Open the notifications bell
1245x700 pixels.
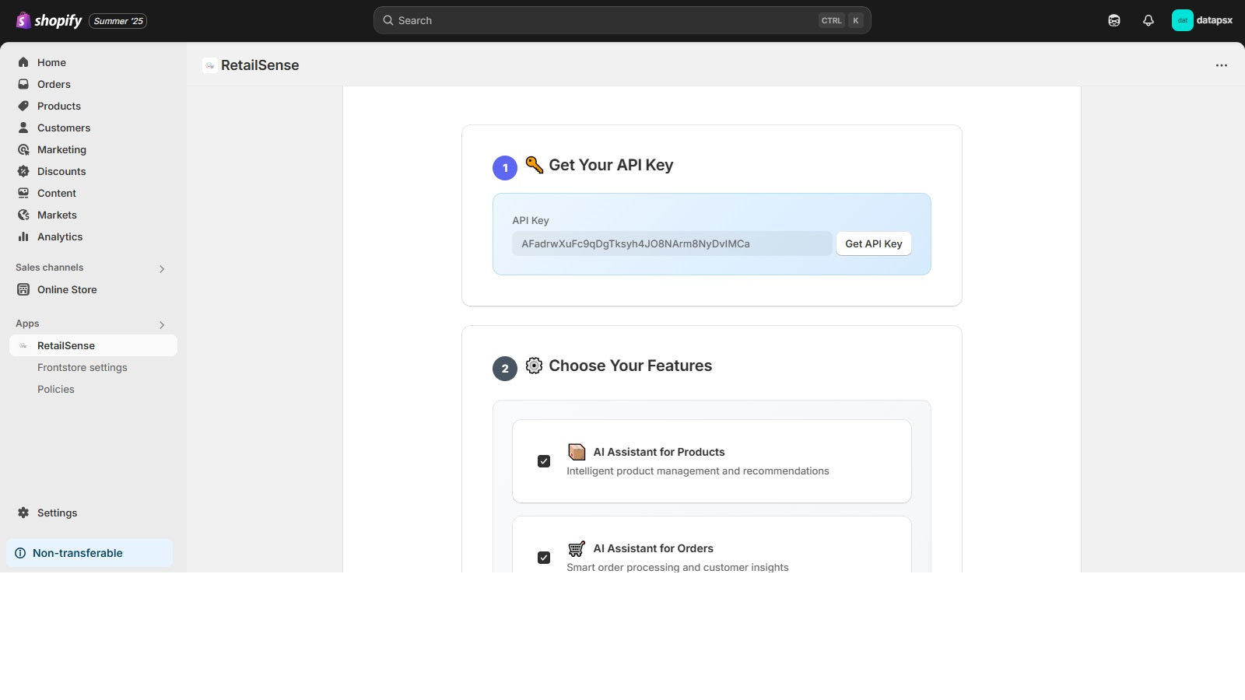pos(1149,21)
